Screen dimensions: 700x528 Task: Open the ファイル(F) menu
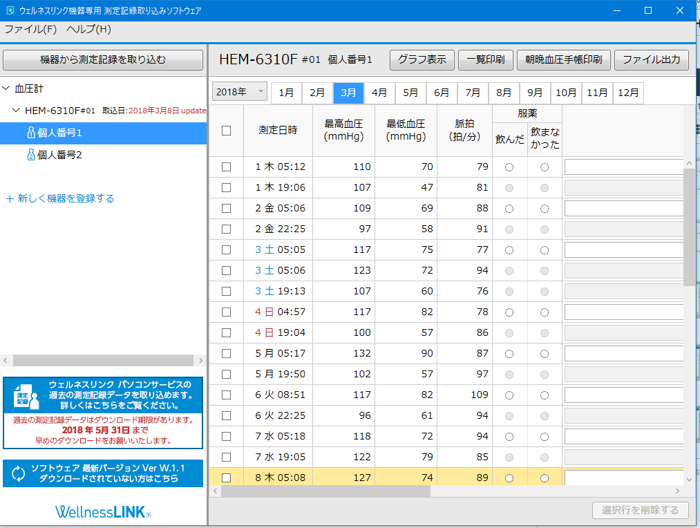pyautogui.click(x=30, y=30)
